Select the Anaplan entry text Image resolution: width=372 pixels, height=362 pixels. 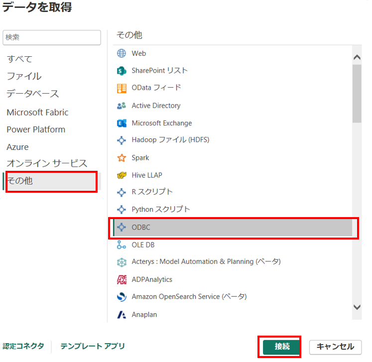(144, 315)
